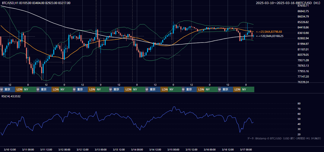Click price axis label 78763.13
Screen dimensions: 324x152
point(303,66)
